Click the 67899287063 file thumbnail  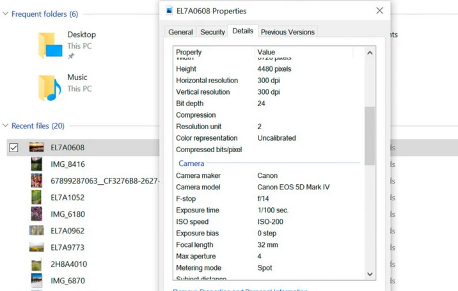(x=36, y=180)
